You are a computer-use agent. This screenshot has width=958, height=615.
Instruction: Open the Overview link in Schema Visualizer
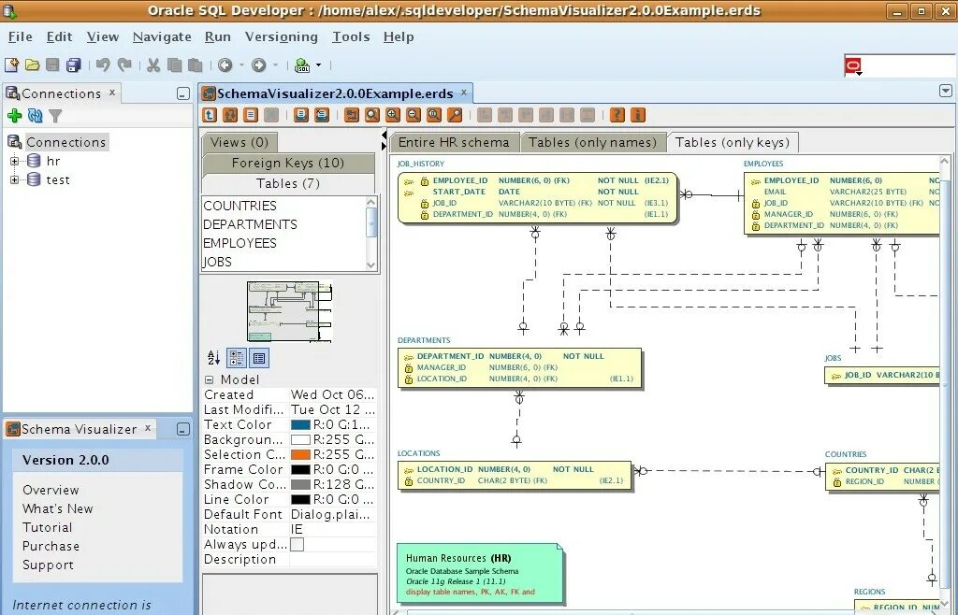[51, 490]
